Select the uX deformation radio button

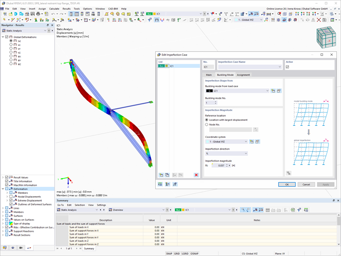(x=11, y=44)
